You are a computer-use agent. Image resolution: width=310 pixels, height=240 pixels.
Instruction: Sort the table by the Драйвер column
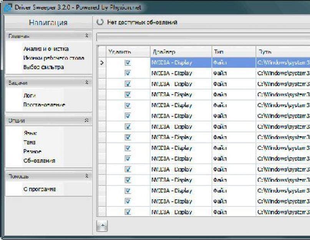click(181, 52)
